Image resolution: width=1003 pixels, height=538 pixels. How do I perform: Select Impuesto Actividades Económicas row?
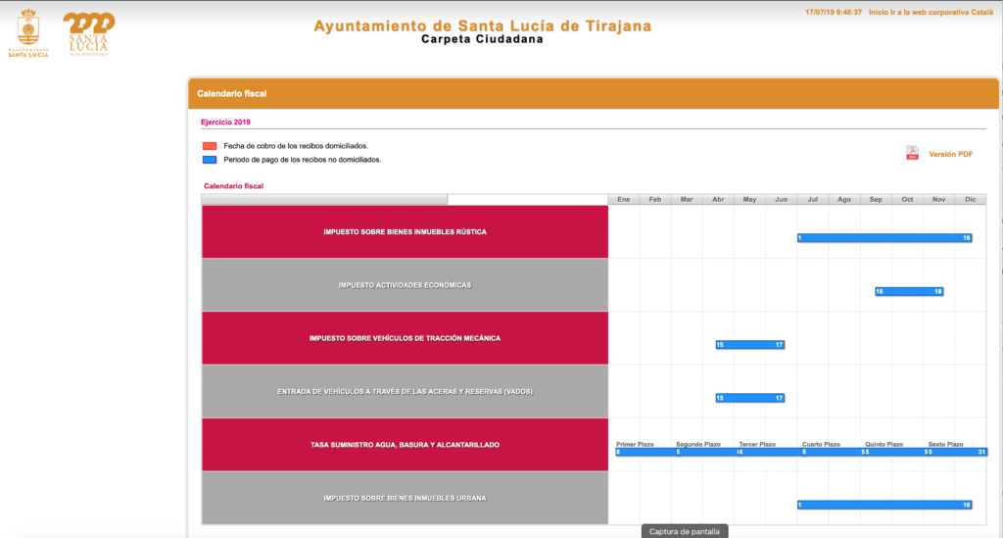coord(405,285)
